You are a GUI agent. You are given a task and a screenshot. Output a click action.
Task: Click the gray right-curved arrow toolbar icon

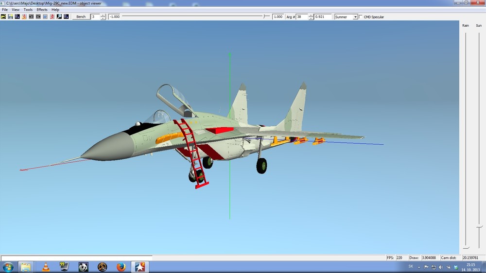point(38,17)
